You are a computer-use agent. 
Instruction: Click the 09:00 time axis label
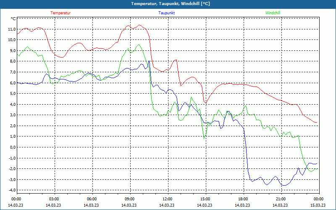[x=129, y=199]
